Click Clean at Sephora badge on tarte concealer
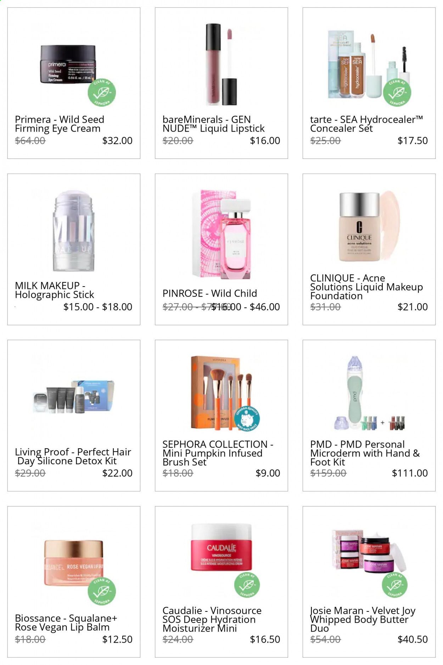 397,93
